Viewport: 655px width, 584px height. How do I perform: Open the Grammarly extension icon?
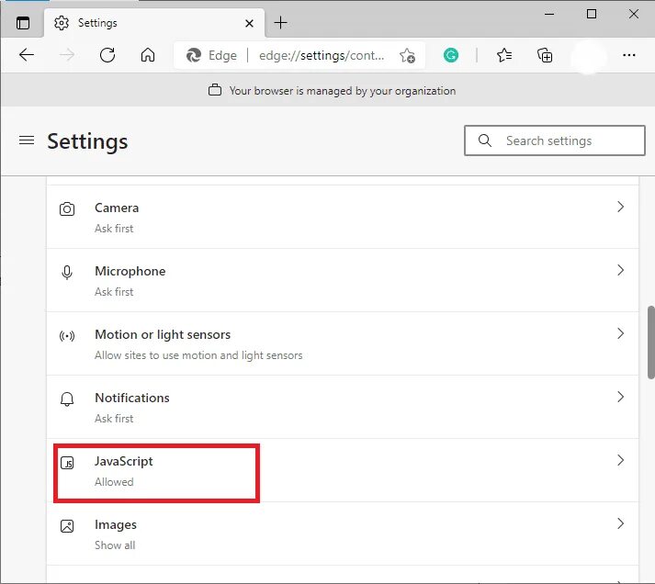pos(451,55)
